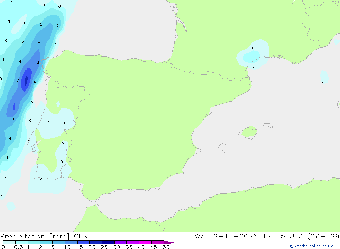Click the "10" legend label
Screen dimensions: 340x249
pyautogui.click(x=67, y=247)
